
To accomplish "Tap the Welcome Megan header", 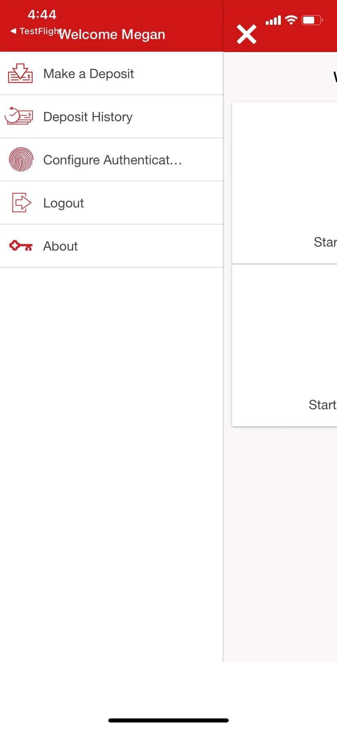I will point(112,35).
